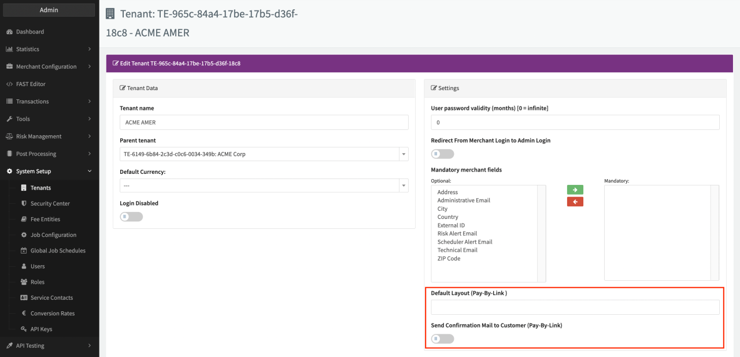The height and width of the screenshot is (357, 740).
Task: Expand the Merchant Configuration chevron
Action: (x=90, y=66)
